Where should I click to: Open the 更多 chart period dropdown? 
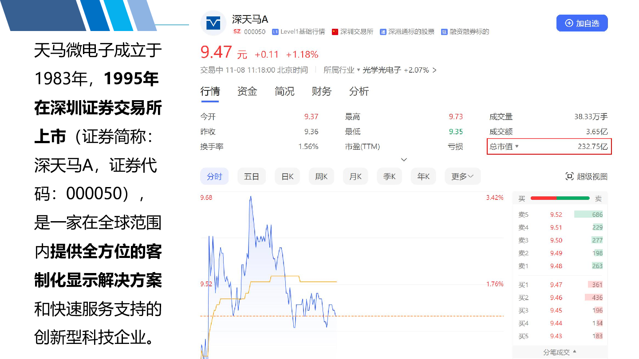(x=462, y=176)
